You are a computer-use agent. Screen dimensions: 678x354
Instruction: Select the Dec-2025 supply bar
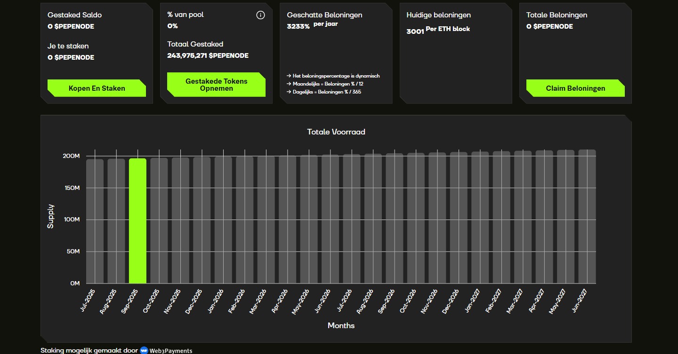202,220
